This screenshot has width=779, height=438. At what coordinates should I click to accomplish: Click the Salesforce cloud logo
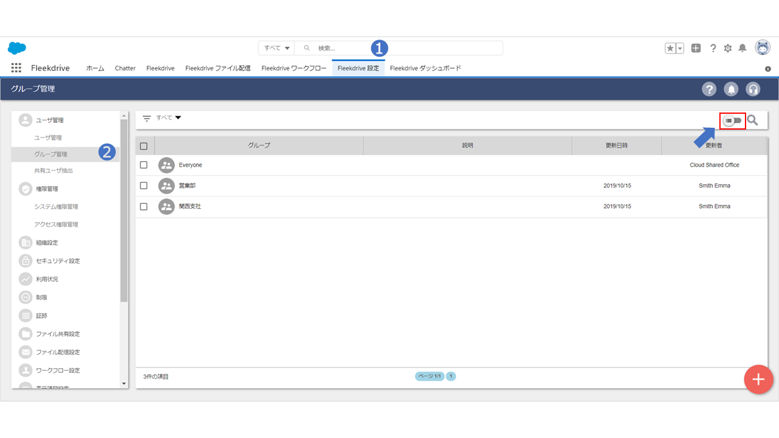tap(17, 48)
